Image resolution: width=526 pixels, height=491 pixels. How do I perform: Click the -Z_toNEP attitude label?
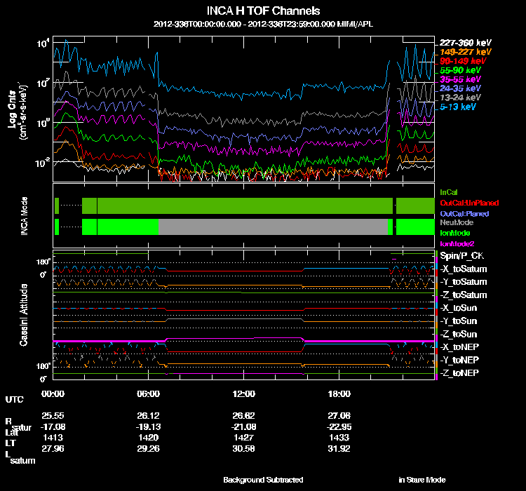459,373
